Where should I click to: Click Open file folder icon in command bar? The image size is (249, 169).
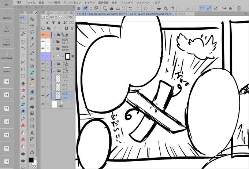[x=111, y=8]
